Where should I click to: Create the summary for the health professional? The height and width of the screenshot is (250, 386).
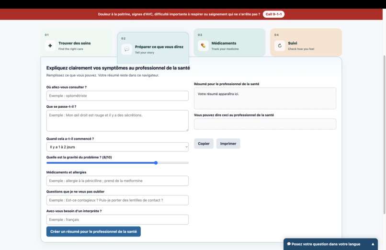93,231
